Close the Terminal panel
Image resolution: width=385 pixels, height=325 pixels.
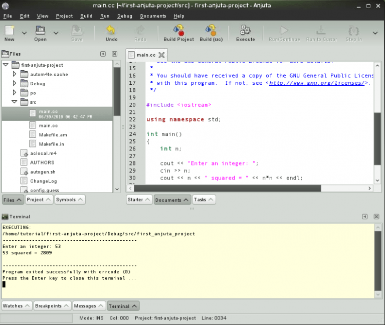(x=376, y=217)
